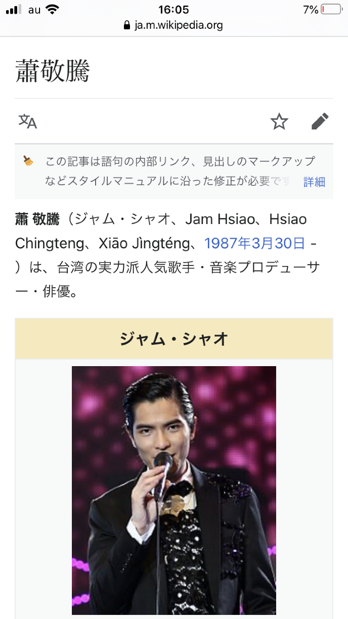The image size is (348, 619).
Task: Open the 詳細 link in the notice
Action: click(x=314, y=182)
